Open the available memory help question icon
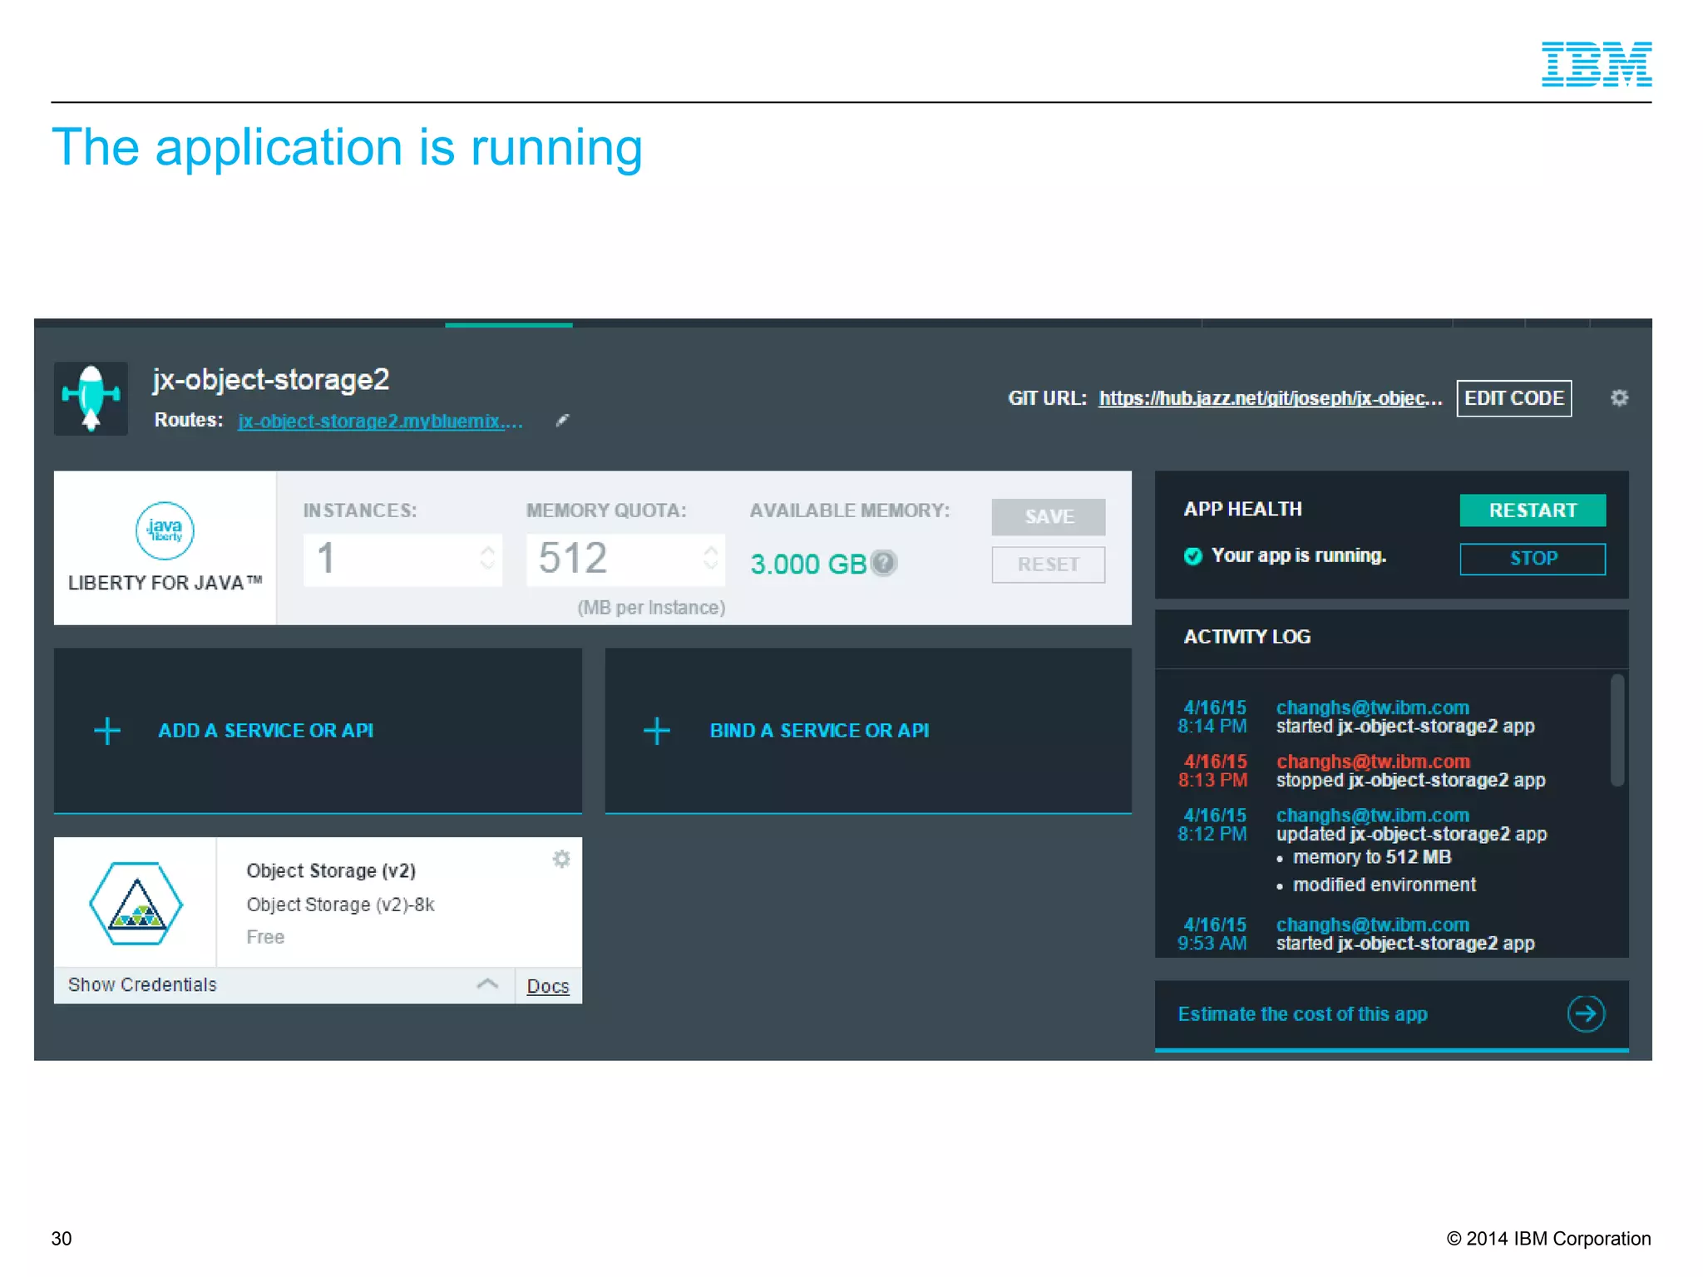 click(884, 563)
